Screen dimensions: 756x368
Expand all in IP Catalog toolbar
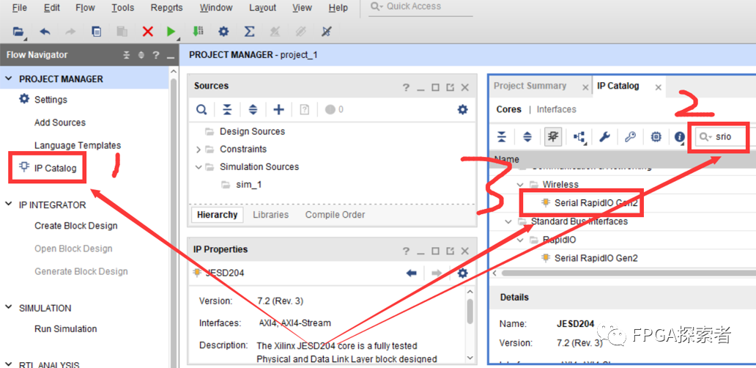pos(527,137)
